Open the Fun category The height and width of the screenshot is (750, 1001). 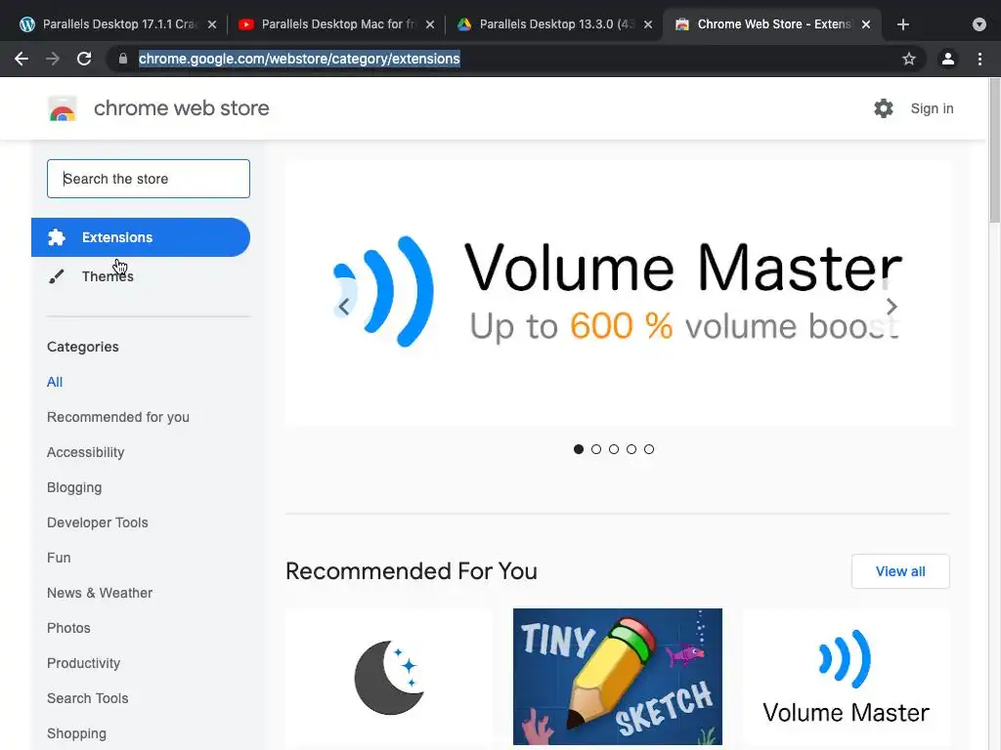[x=59, y=558]
